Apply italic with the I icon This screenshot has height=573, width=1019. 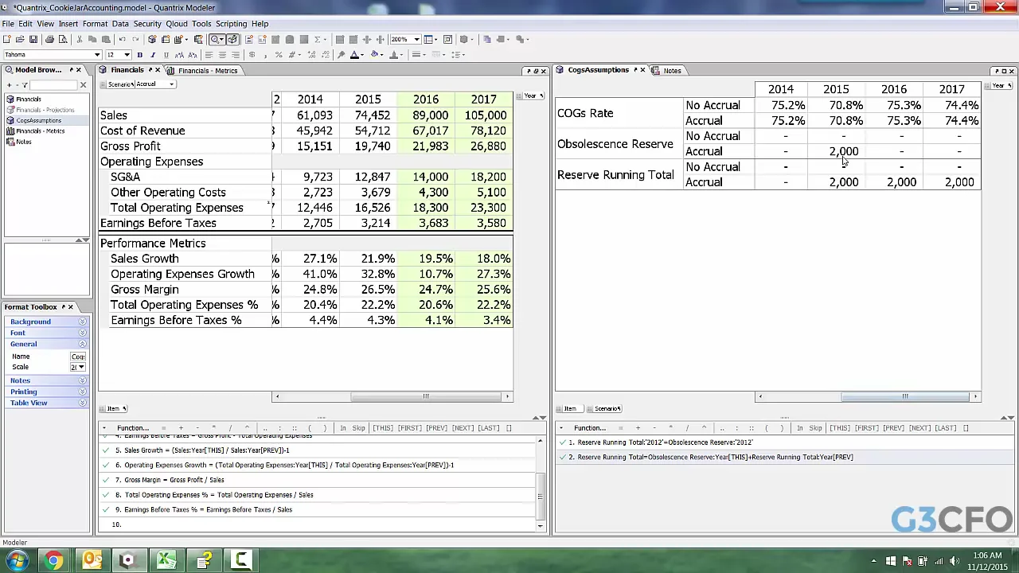click(x=153, y=55)
